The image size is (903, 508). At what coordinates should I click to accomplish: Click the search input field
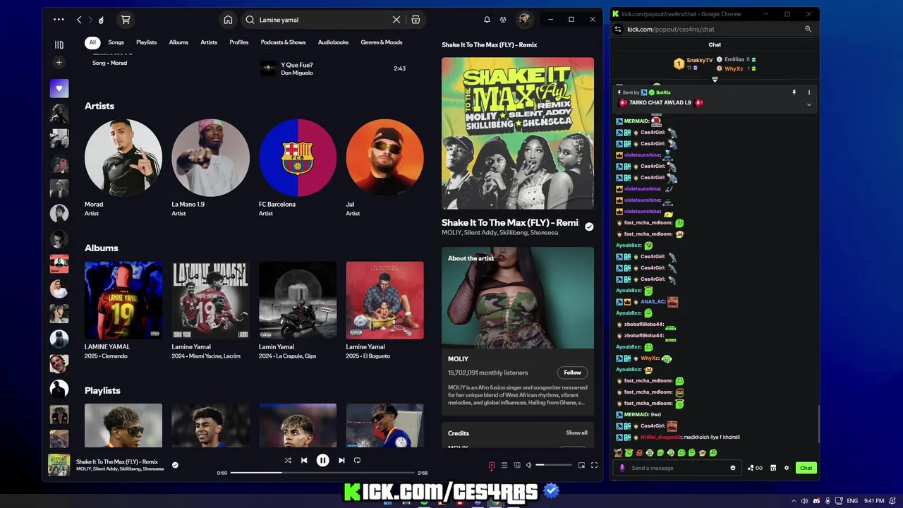point(323,20)
